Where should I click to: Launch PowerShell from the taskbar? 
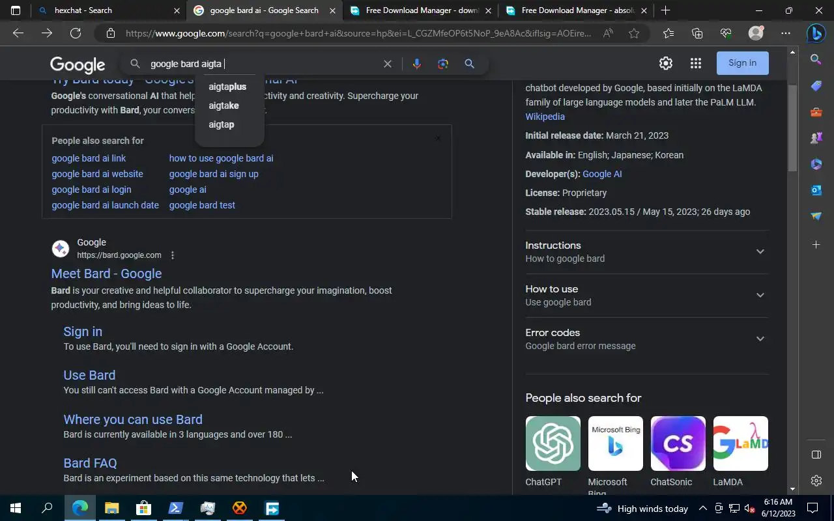click(x=175, y=509)
